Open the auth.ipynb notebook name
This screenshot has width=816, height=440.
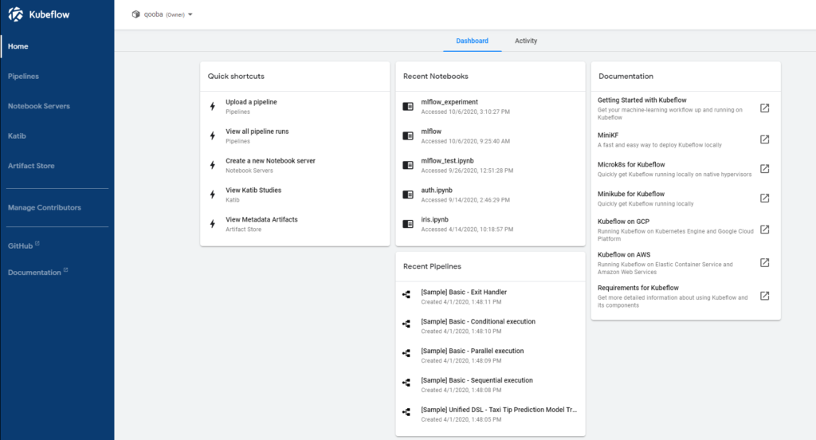click(437, 190)
